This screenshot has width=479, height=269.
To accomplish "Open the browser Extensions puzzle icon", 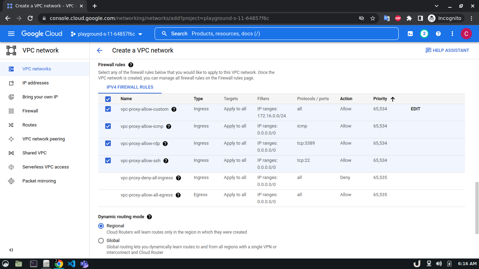I will (409, 18).
